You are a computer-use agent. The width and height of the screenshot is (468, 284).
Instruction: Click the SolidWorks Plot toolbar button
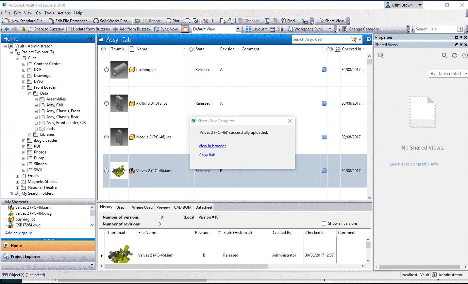pos(112,21)
